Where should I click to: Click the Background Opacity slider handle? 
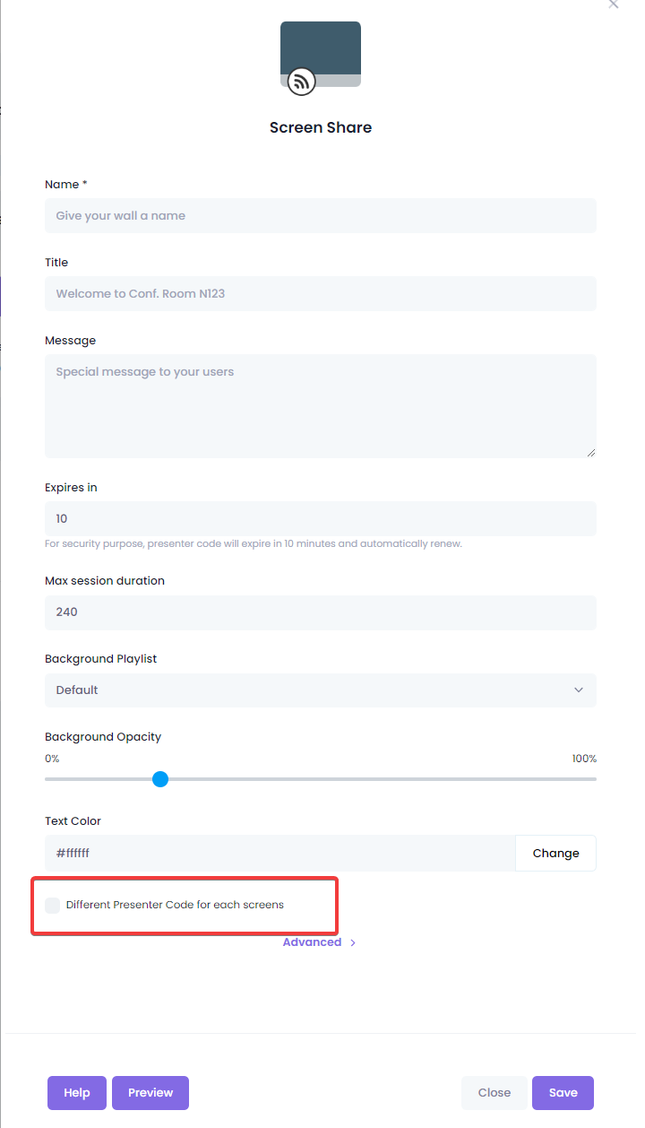160,779
